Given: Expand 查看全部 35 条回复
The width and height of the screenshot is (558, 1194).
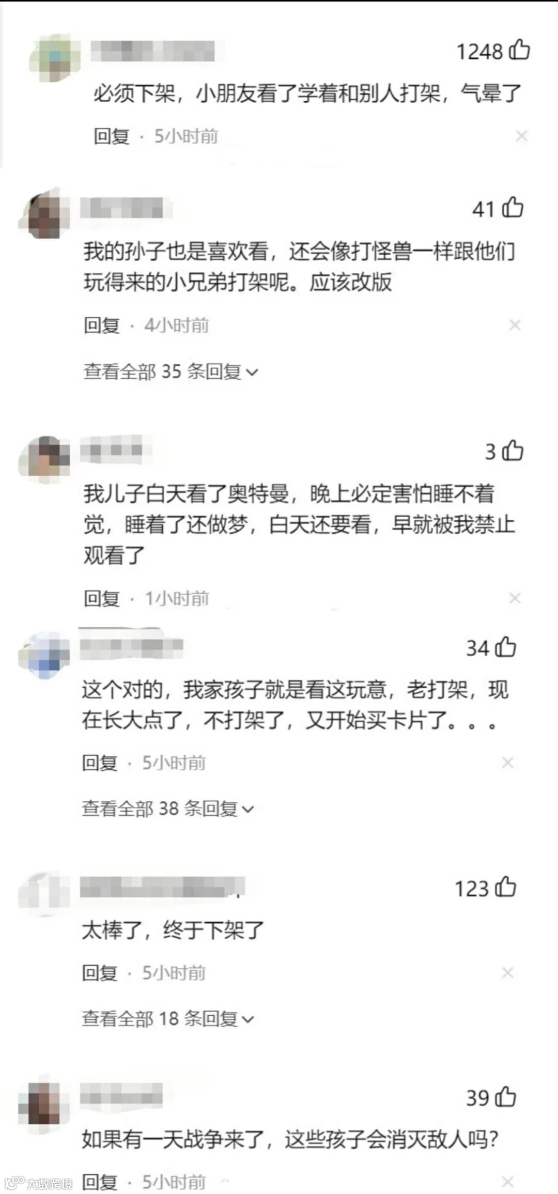Looking at the screenshot, I should tap(171, 371).
